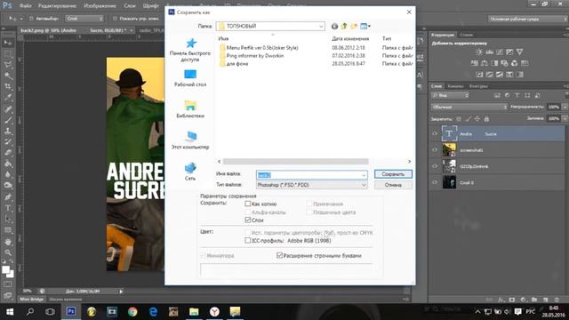Open Chrome from the taskbar
This screenshot has height=320, width=569.
pyautogui.click(x=132, y=312)
